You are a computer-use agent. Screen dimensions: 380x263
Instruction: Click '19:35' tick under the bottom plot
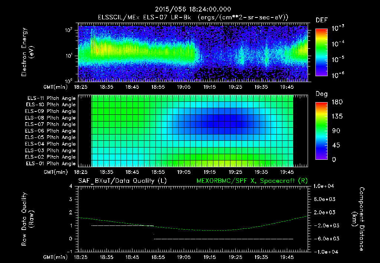[x=261, y=257]
